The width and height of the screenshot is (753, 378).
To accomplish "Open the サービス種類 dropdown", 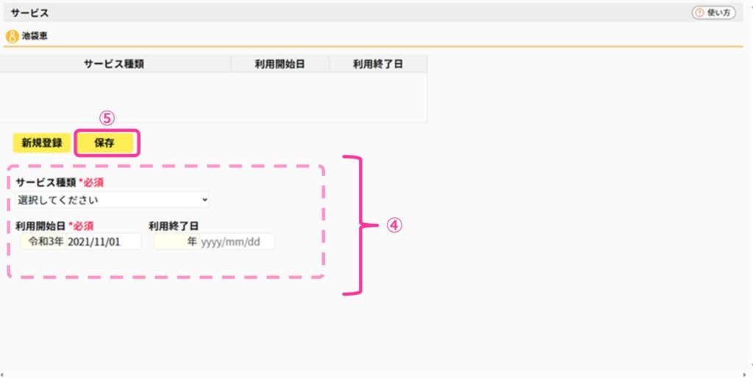I will coord(113,200).
